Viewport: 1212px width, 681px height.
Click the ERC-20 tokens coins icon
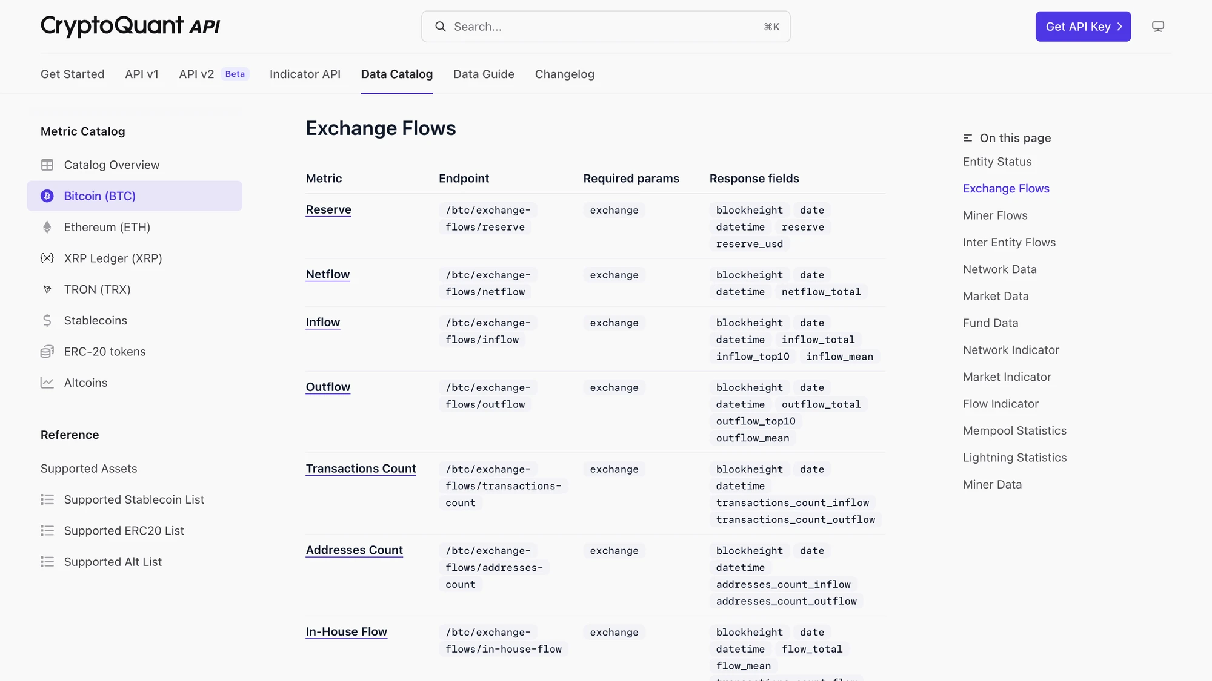click(47, 352)
